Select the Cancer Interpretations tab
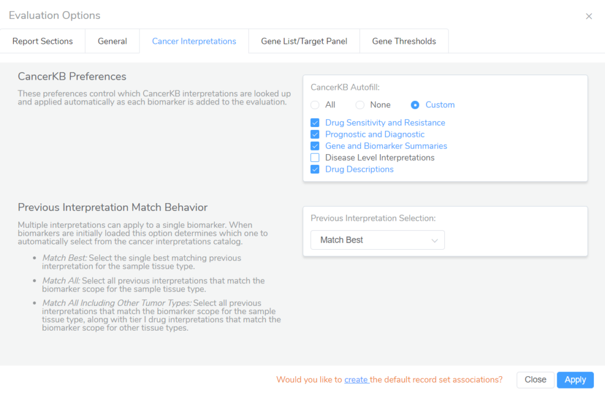The width and height of the screenshot is (605, 398). [x=194, y=41]
